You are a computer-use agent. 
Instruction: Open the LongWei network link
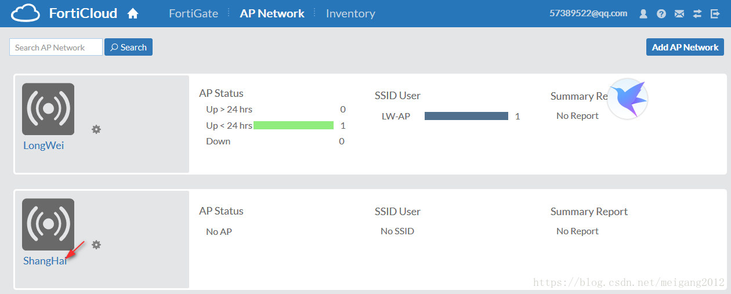click(x=44, y=146)
